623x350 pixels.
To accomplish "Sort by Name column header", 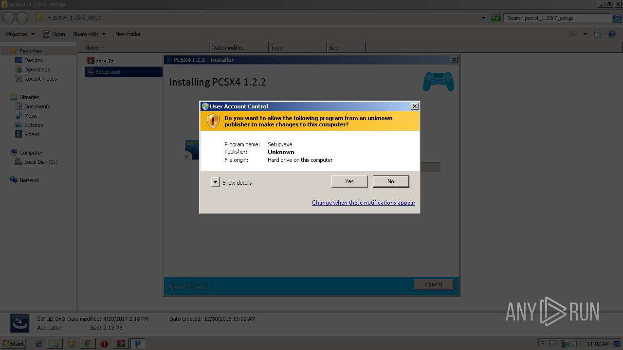I will [144, 48].
